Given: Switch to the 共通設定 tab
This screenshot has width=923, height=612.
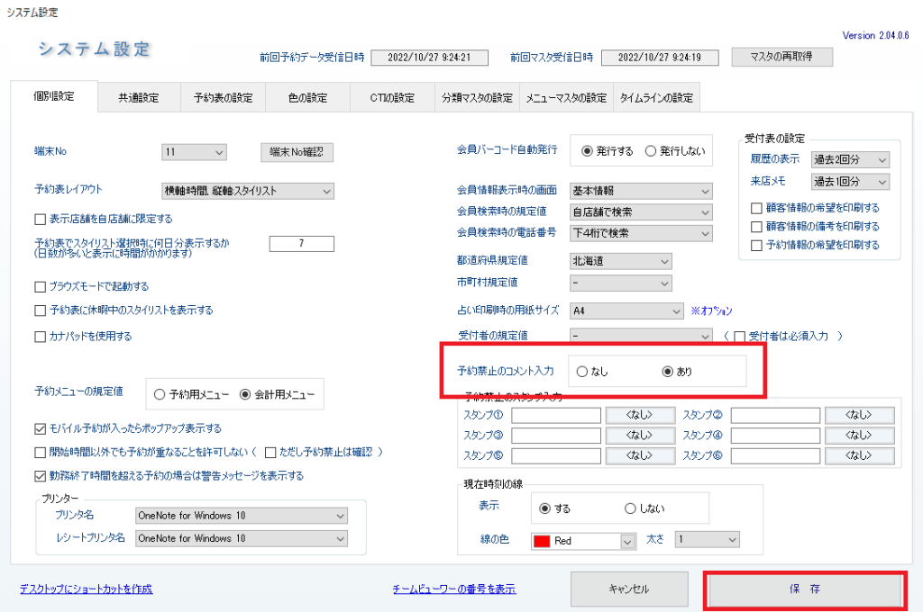Looking at the screenshot, I should pyautogui.click(x=138, y=97).
